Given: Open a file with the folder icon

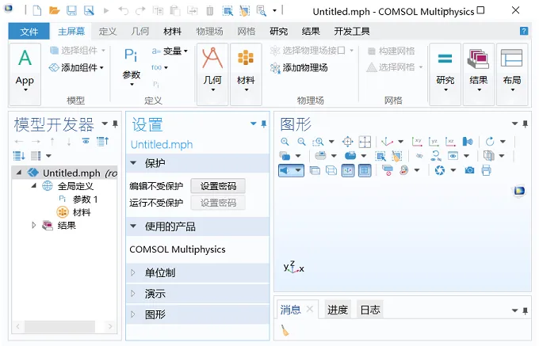Looking at the screenshot, I should click(55, 10).
